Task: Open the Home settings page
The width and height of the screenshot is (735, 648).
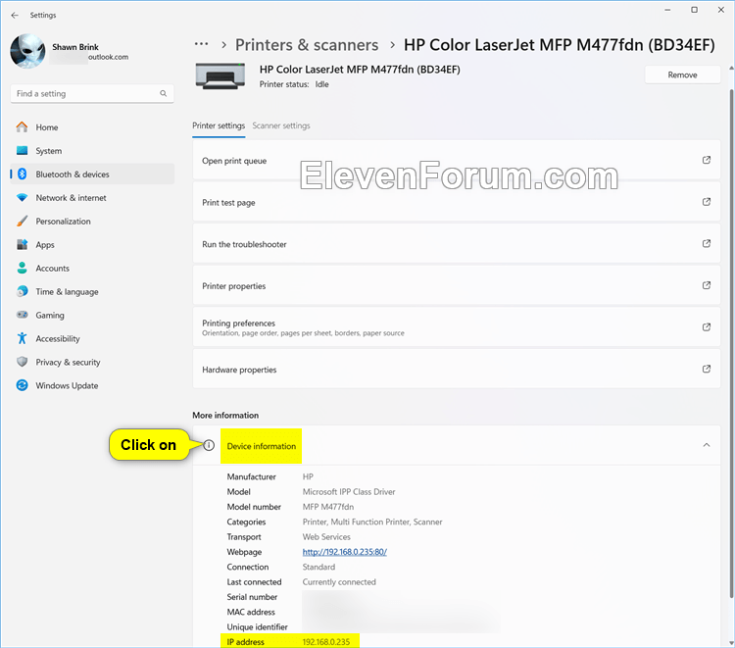Action: coord(92,127)
